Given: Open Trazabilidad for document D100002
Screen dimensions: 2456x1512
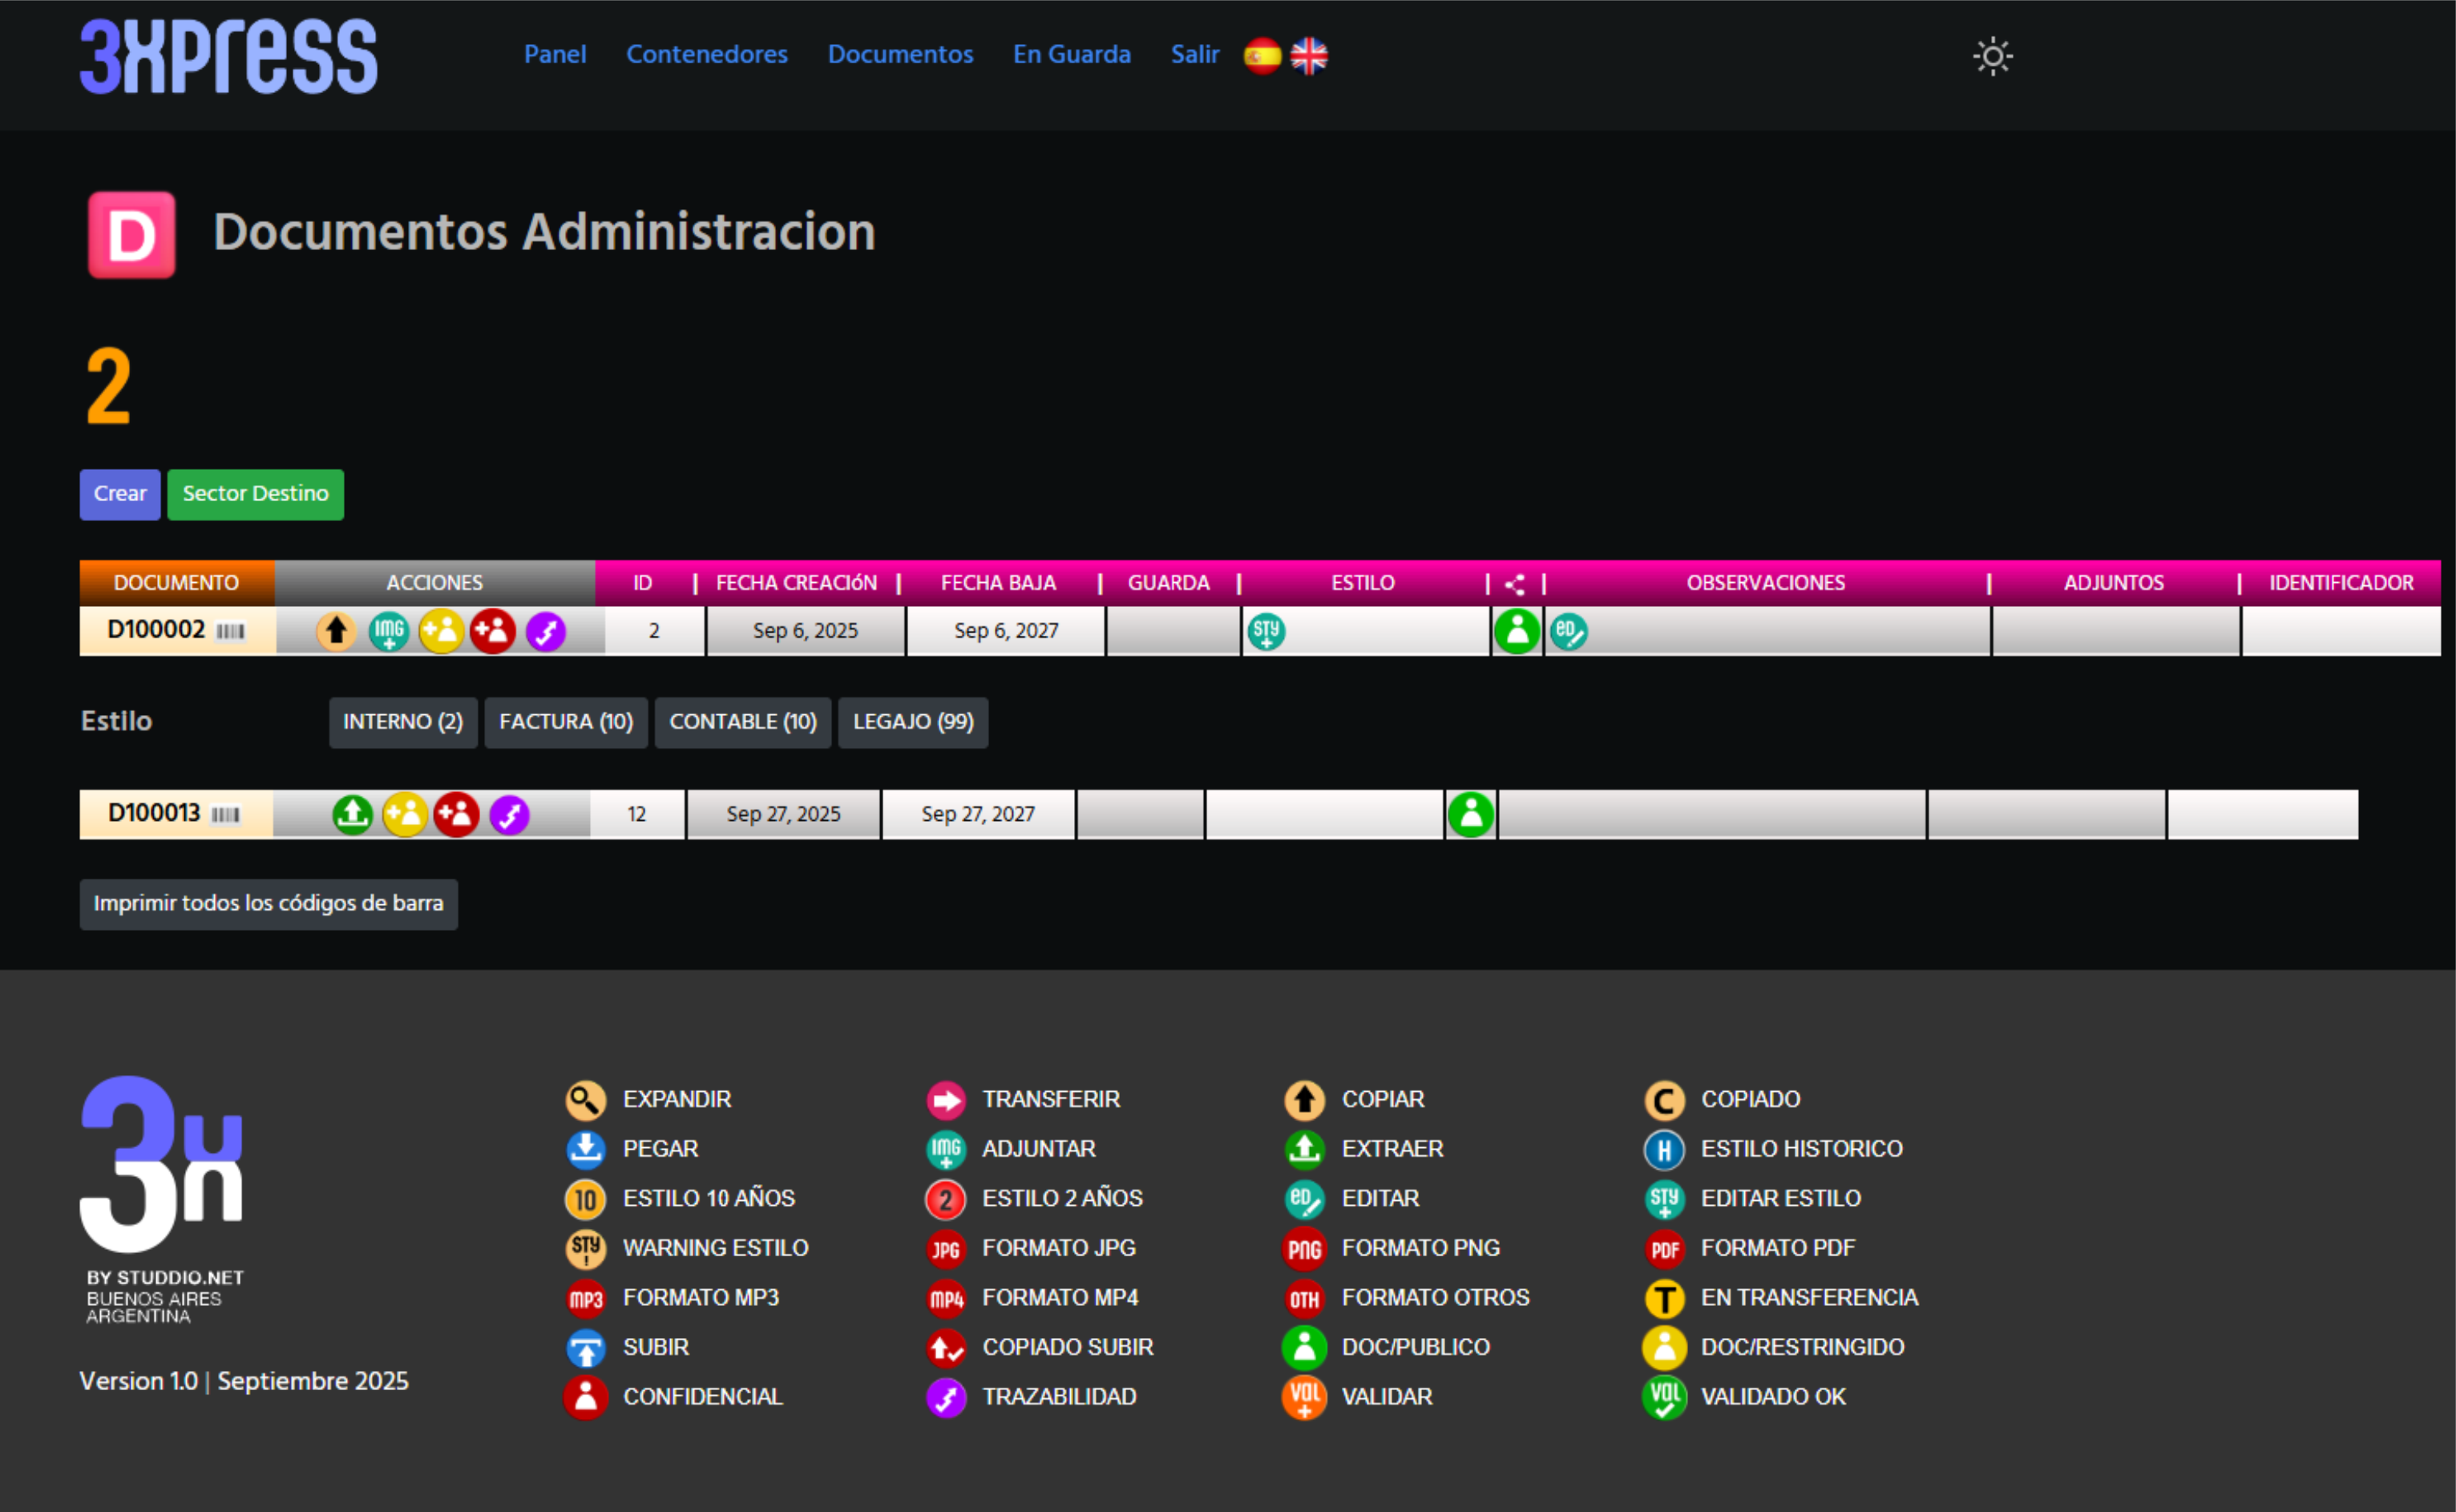Looking at the screenshot, I should point(546,631).
